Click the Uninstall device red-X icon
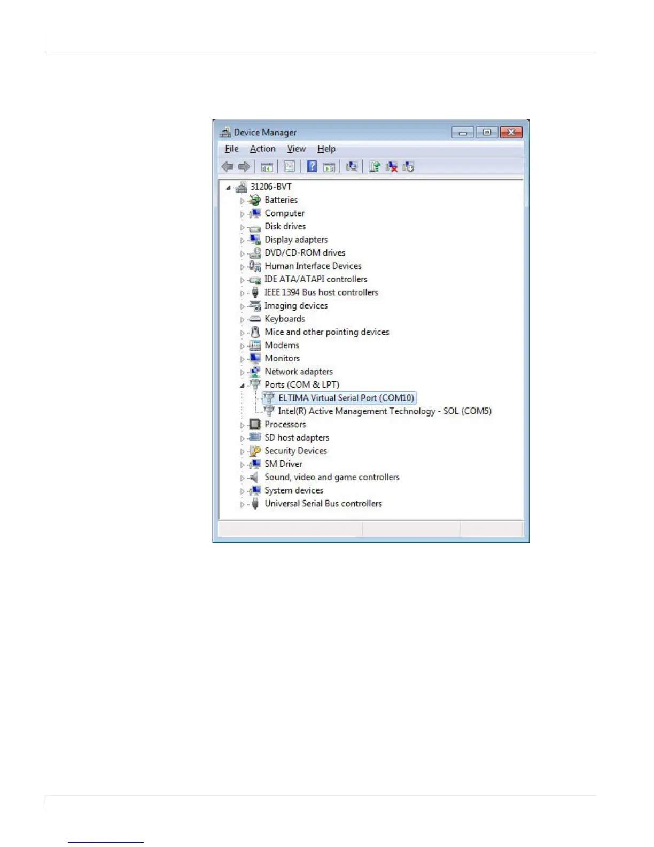This screenshot has height=847, width=654. click(x=392, y=167)
